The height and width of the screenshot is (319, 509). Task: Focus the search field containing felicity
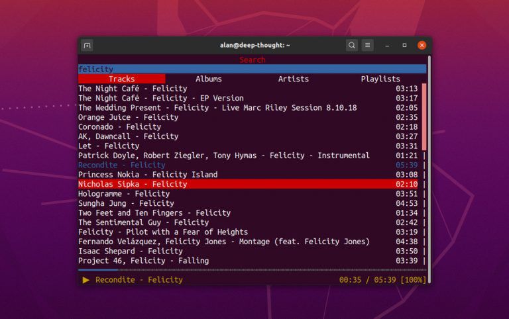(x=253, y=69)
